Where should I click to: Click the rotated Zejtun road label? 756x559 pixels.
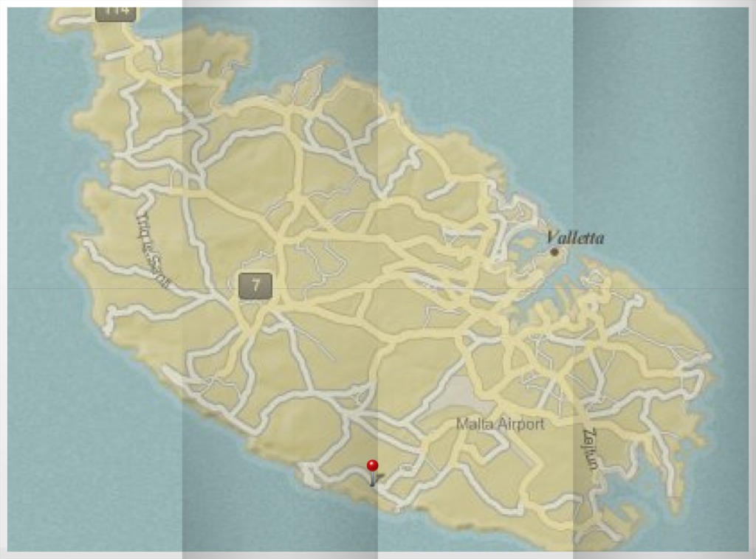pyautogui.click(x=591, y=448)
